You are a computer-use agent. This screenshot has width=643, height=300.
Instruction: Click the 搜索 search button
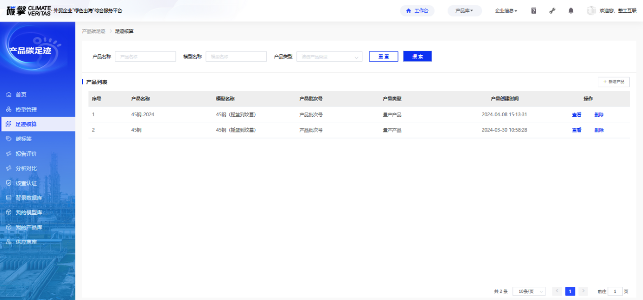click(417, 56)
